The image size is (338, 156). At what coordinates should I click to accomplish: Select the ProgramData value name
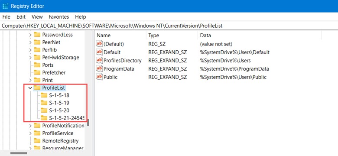pyautogui.click(x=119, y=69)
